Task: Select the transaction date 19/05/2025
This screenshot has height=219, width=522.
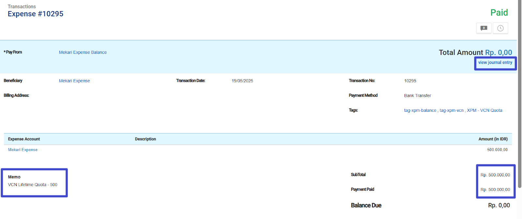Action: click(x=242, y=81)
